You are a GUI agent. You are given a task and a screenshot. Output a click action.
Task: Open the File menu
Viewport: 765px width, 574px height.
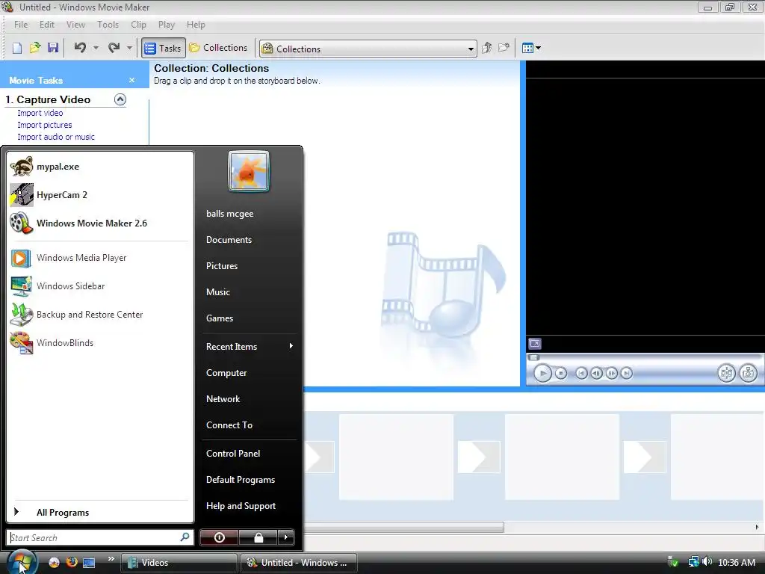pos(21,25)
